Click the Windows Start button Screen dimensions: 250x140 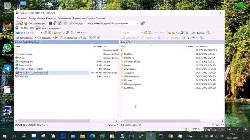coord(4,136)
